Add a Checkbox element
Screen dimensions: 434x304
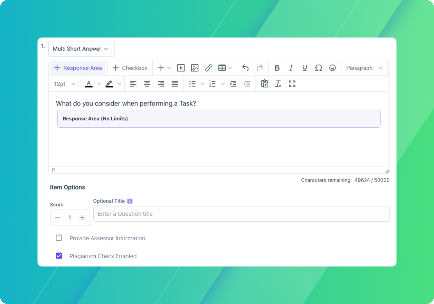click(130, 68)
